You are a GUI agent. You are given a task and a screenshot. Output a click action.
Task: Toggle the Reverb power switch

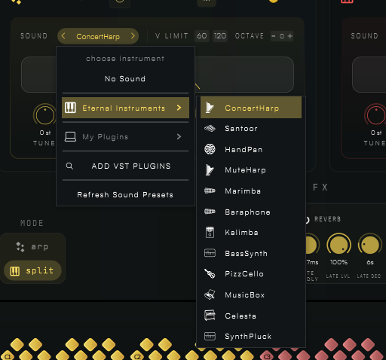pos(307,220)
